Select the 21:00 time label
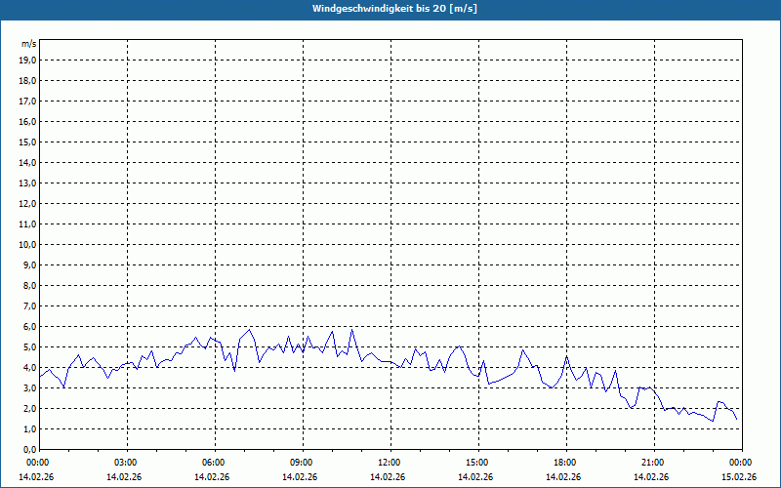The image size is (781, 488). (x=653, y=463)
